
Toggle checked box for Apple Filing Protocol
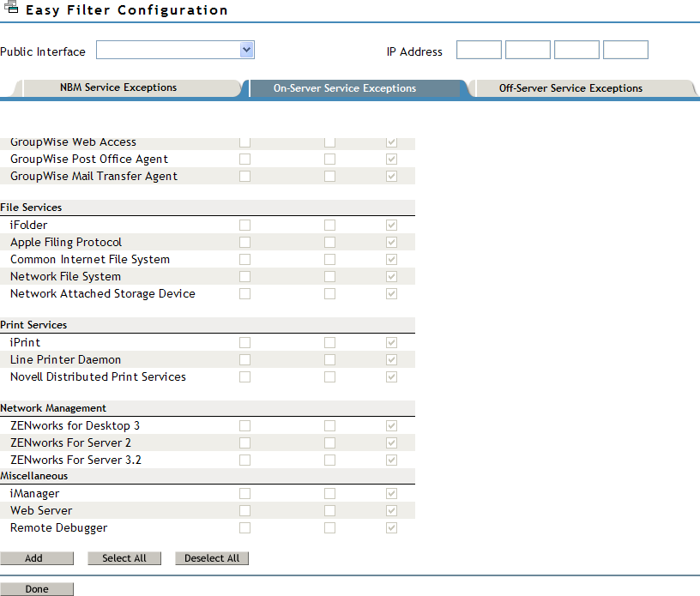[x=391, y=242]
